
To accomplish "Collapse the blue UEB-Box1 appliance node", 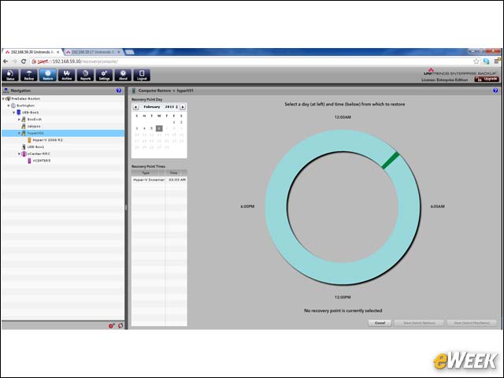I will point(14,113).
